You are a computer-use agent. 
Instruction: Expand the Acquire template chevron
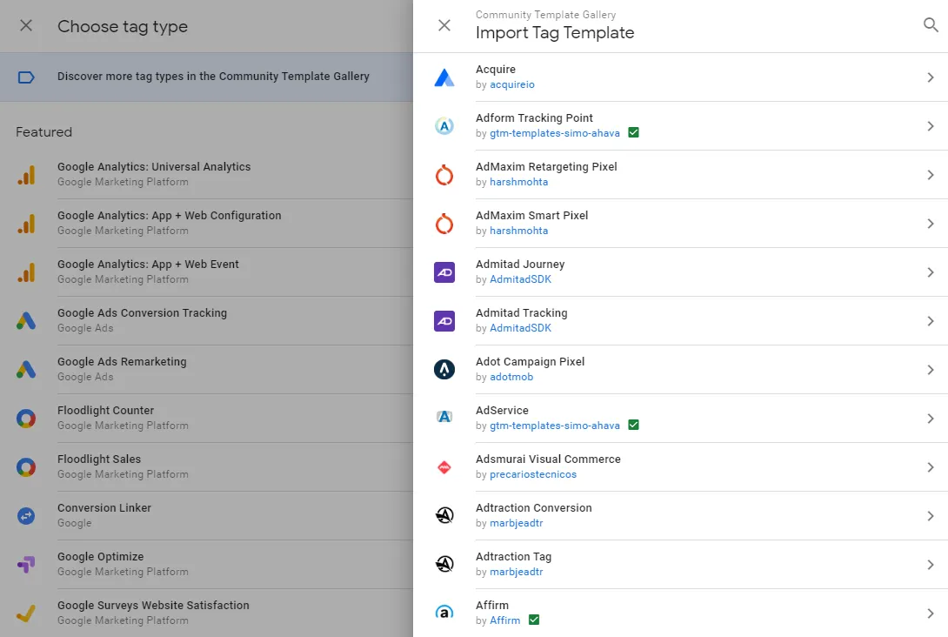pyautogui.click(x=931, y=77)
